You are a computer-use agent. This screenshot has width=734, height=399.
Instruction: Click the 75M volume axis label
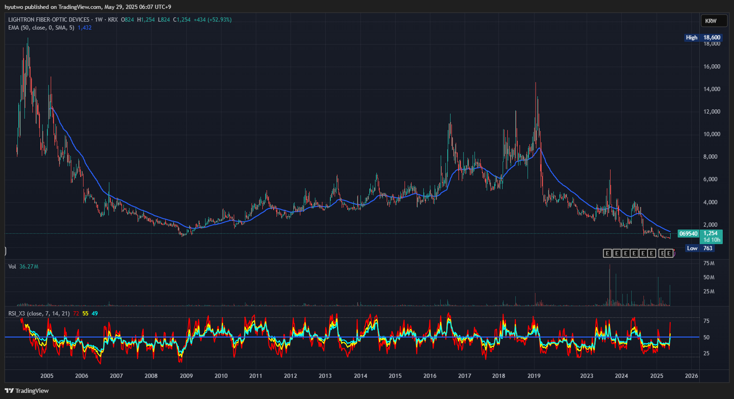tap(709, 263)
